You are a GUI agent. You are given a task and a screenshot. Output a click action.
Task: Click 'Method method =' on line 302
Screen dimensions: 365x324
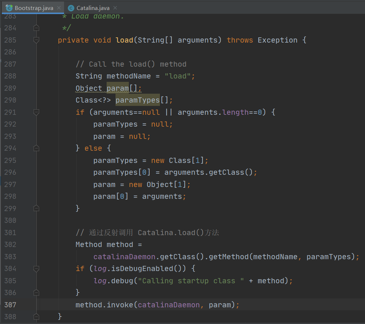109,244
